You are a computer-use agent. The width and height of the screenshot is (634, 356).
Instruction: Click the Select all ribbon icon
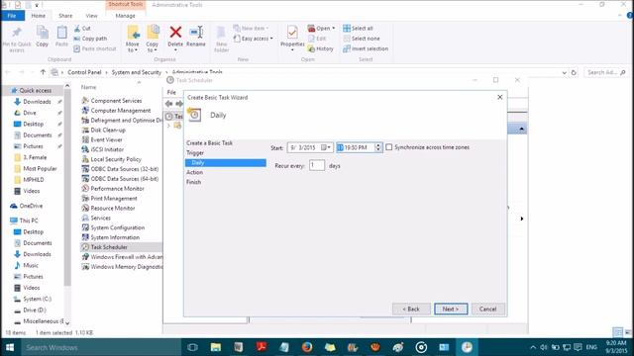click(347, 29)
